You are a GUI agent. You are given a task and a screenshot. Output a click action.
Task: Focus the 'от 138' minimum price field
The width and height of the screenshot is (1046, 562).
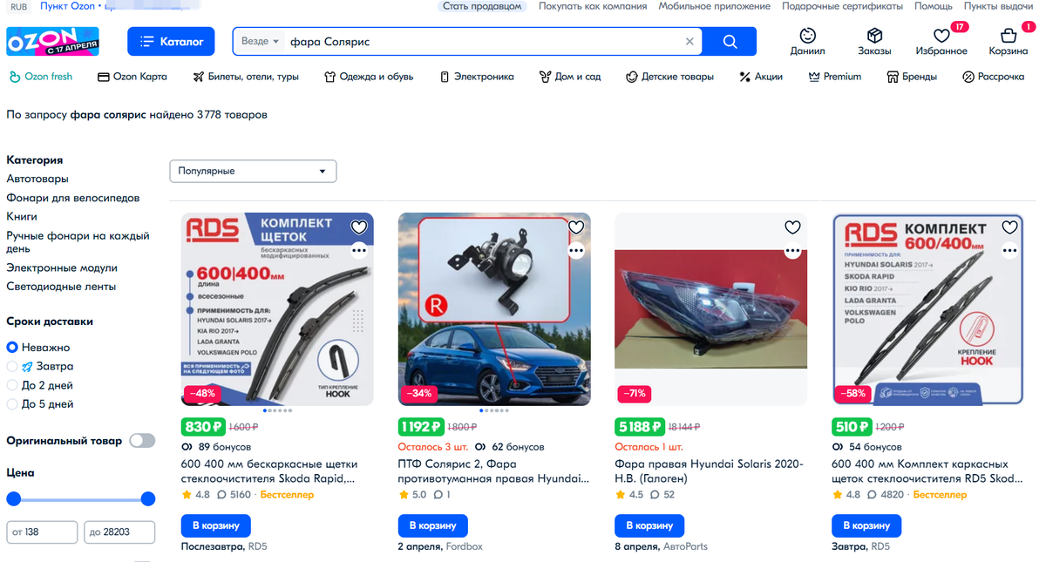pyautogui.click(x=41, y=532)
